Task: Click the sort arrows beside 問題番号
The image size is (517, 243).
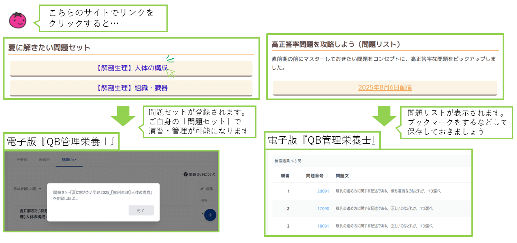Action: coord(327,176)
